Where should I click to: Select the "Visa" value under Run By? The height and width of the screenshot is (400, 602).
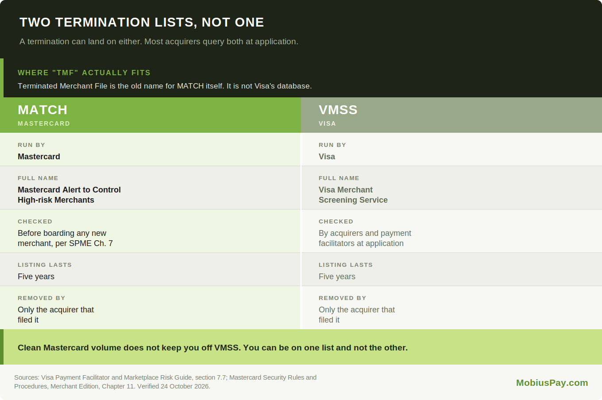(x=327, y=157)
